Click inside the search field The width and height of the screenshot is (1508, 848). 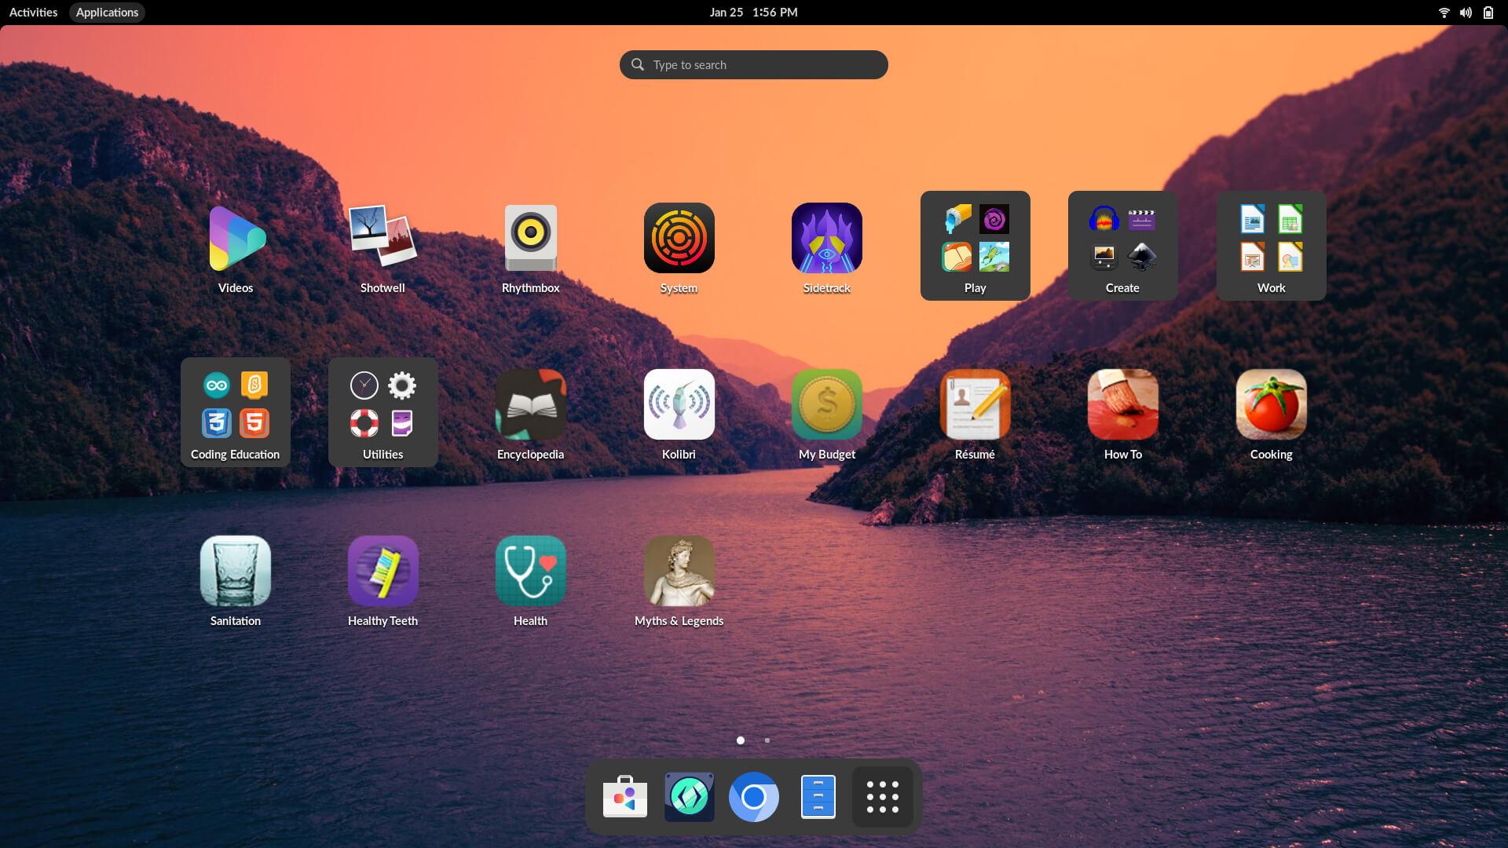click(752, 64)
